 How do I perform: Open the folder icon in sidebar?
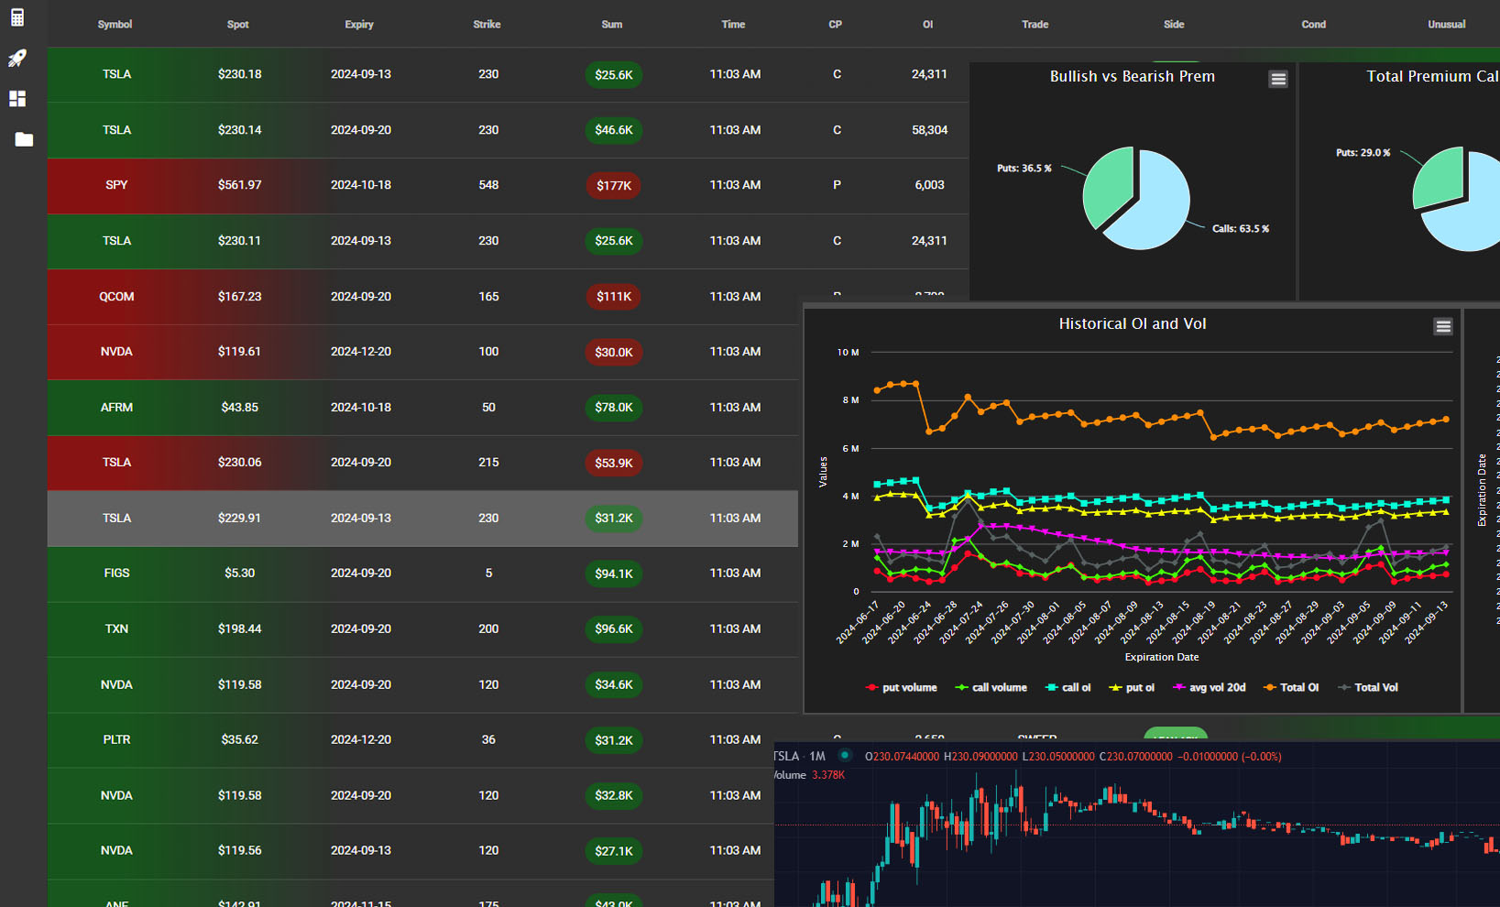pos(24,139)
